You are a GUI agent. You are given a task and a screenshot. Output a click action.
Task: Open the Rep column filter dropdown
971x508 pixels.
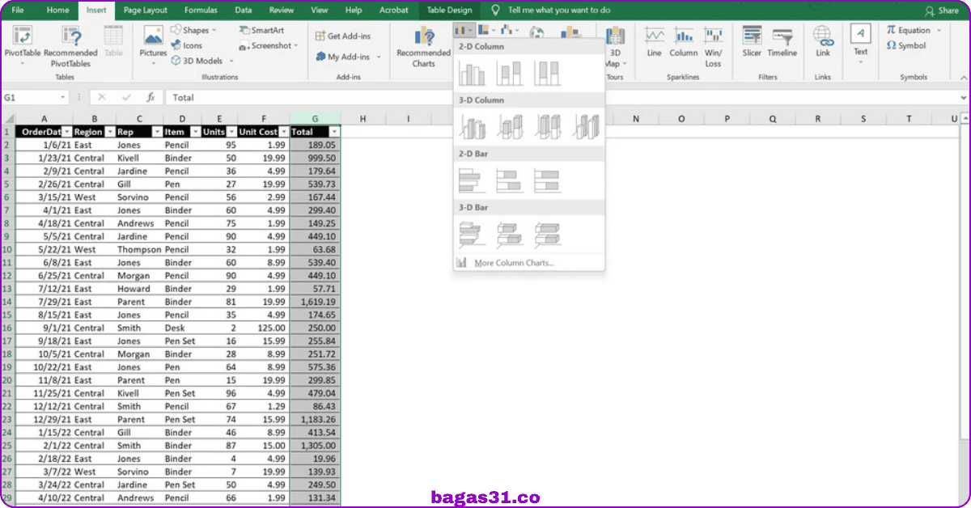pyautogui.click(x=156, y=132)
